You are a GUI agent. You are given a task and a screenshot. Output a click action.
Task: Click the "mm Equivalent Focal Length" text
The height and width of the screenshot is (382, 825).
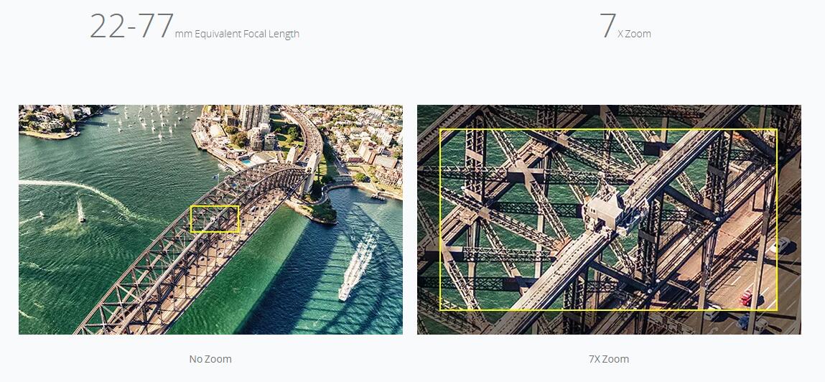tap(237, 34)
